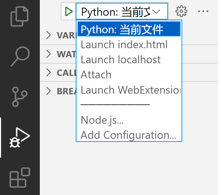
Task: Start debugging with green play button
Action: [x=69, y=12]
